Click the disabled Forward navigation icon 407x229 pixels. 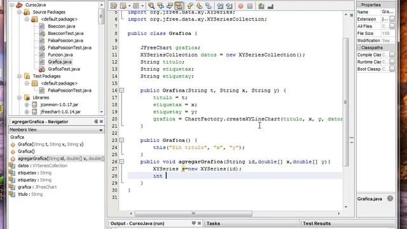(135, 6)
